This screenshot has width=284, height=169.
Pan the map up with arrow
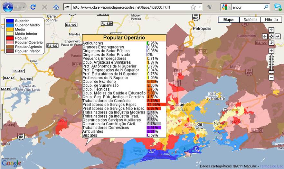(271, 30)
